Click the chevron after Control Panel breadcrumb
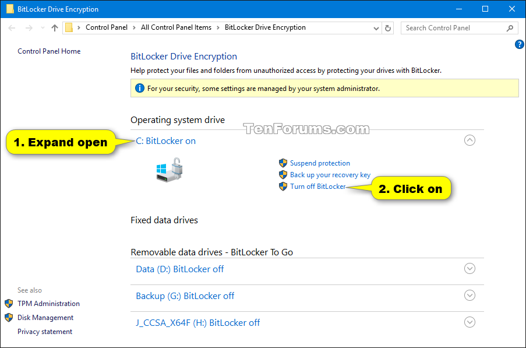Viewport: 526px width, 348px height. pyautogui.click(x=134, y=28)
